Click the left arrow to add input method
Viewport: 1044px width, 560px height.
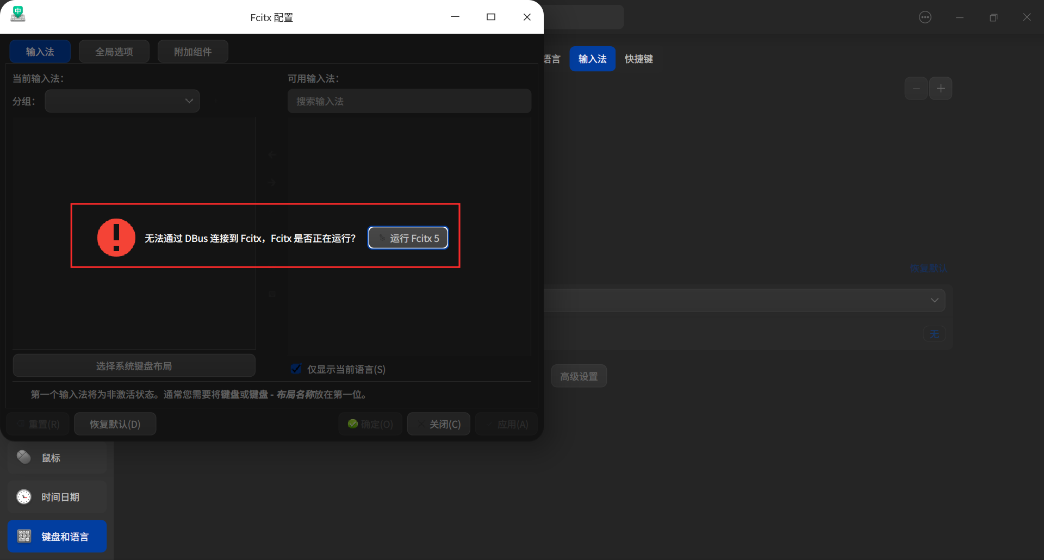pos(271,154)
